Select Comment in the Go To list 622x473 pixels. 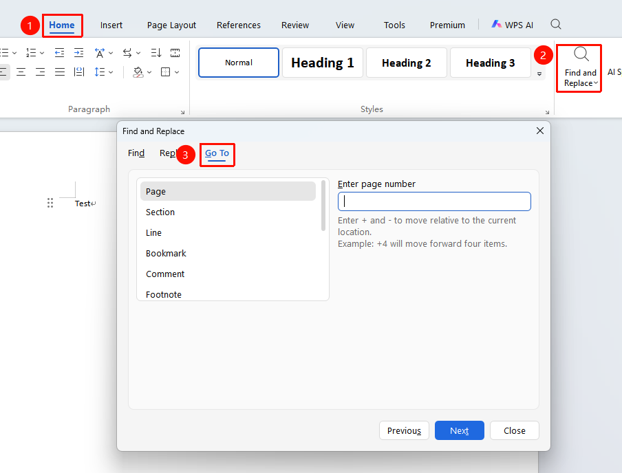tap(228, 274)
